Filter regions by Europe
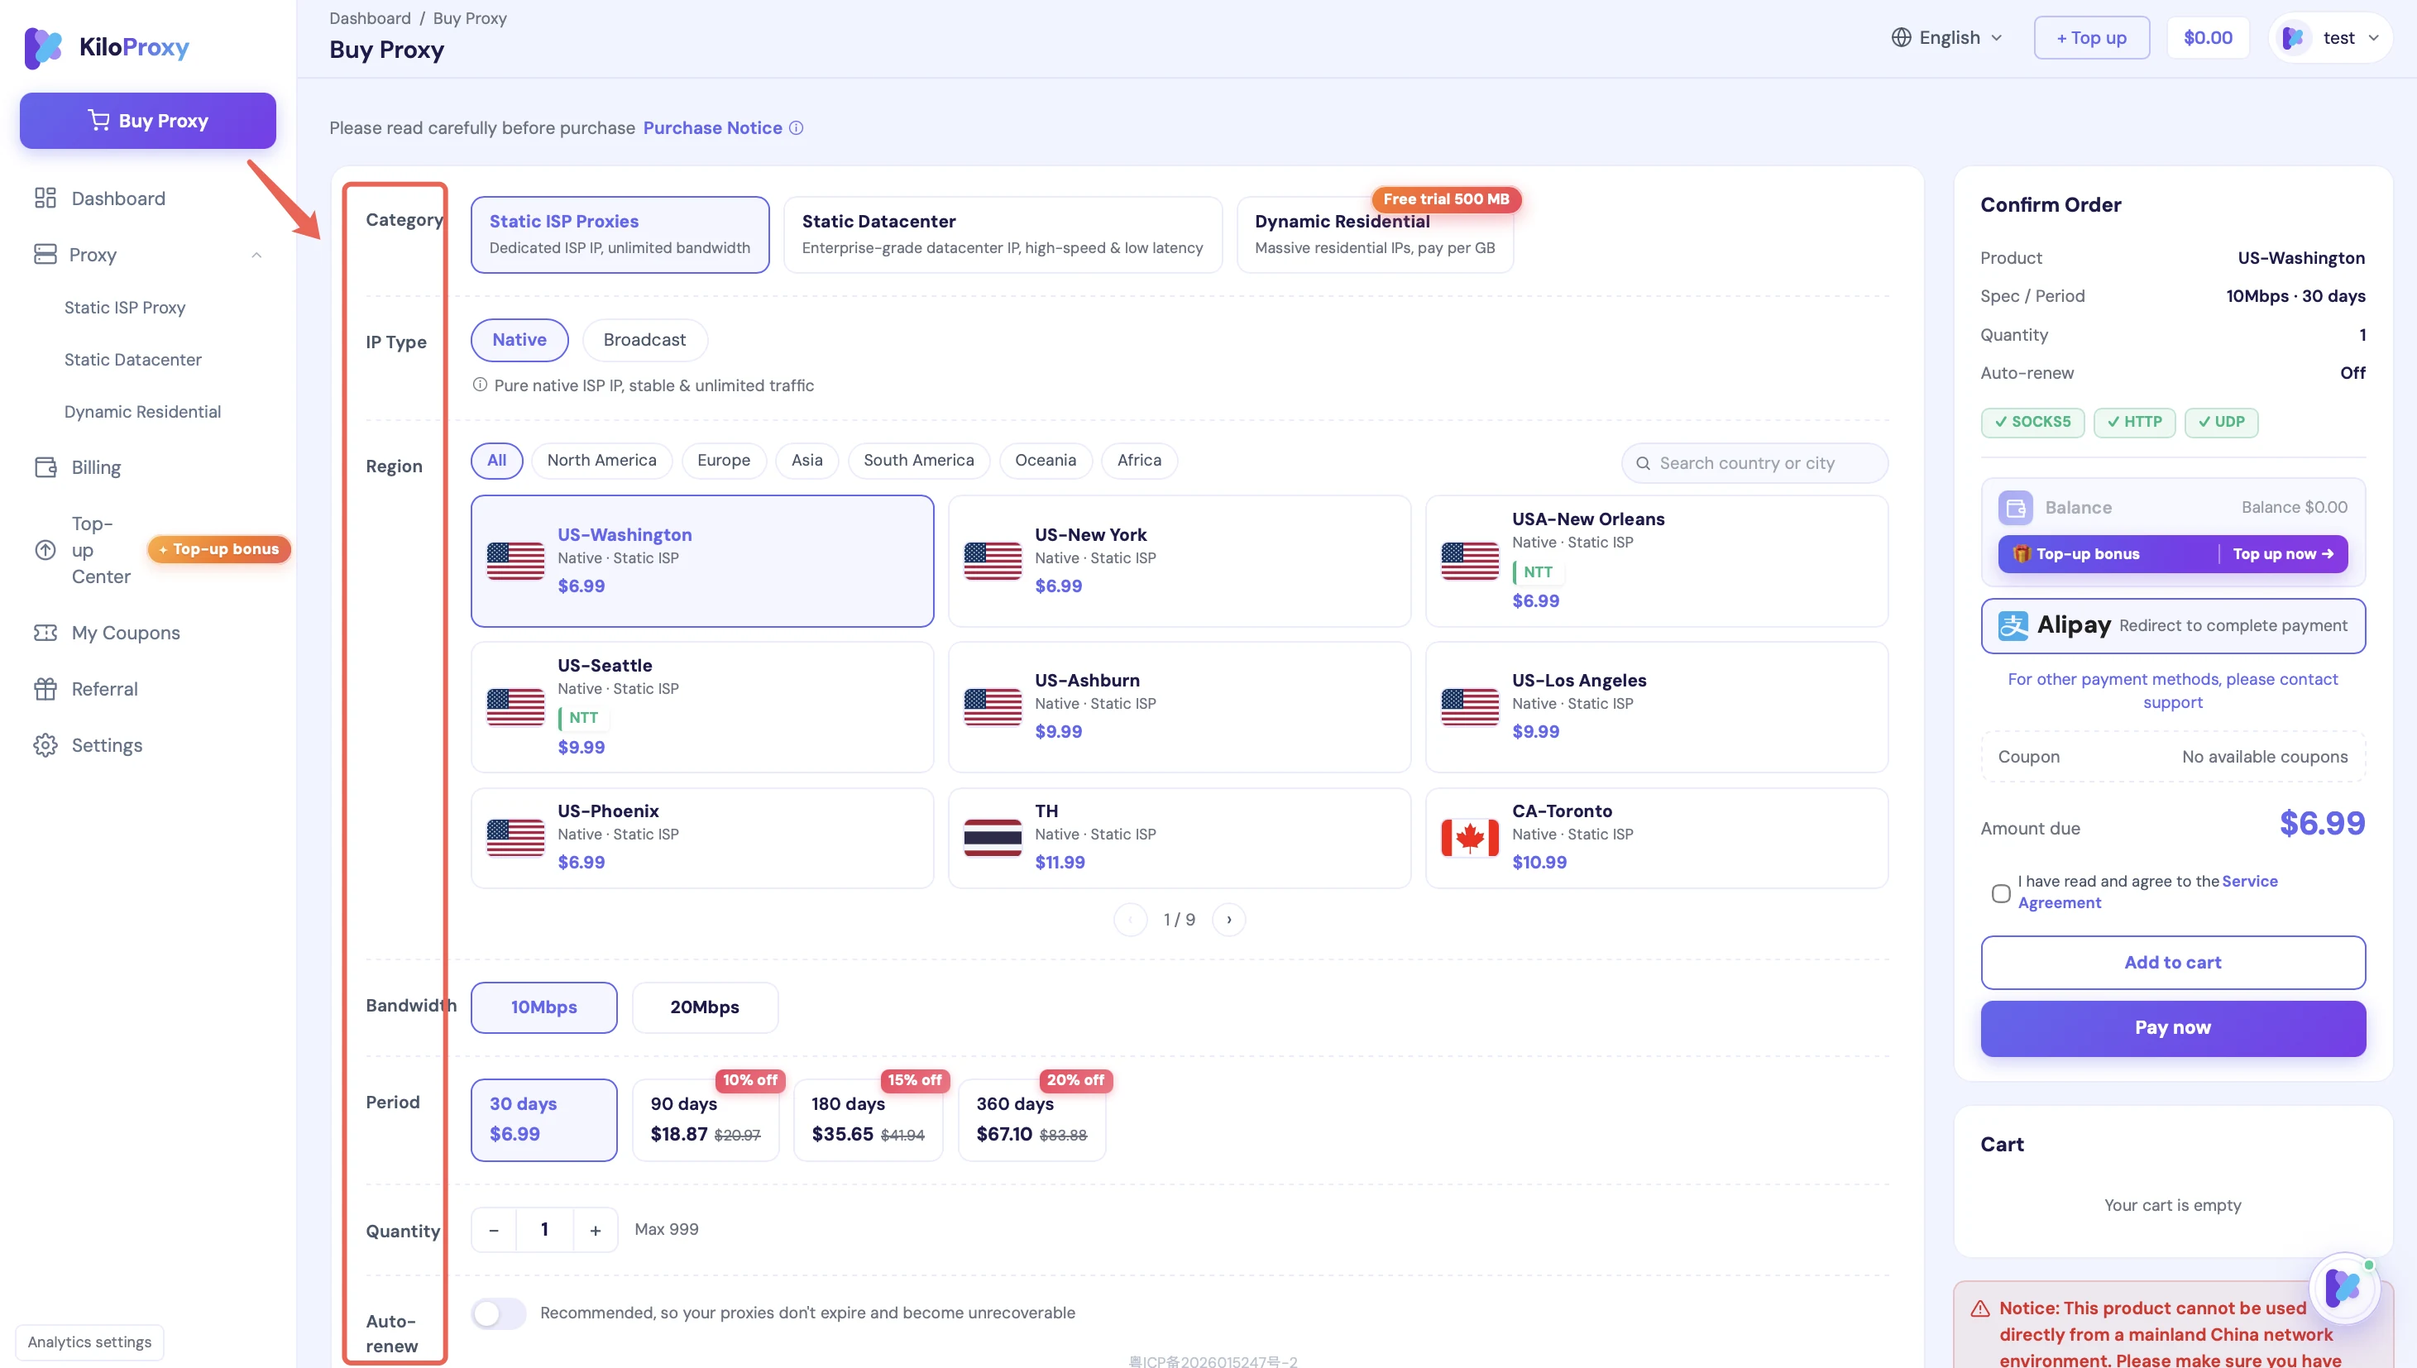The image size is (2417, 1368). coord(723,461)
